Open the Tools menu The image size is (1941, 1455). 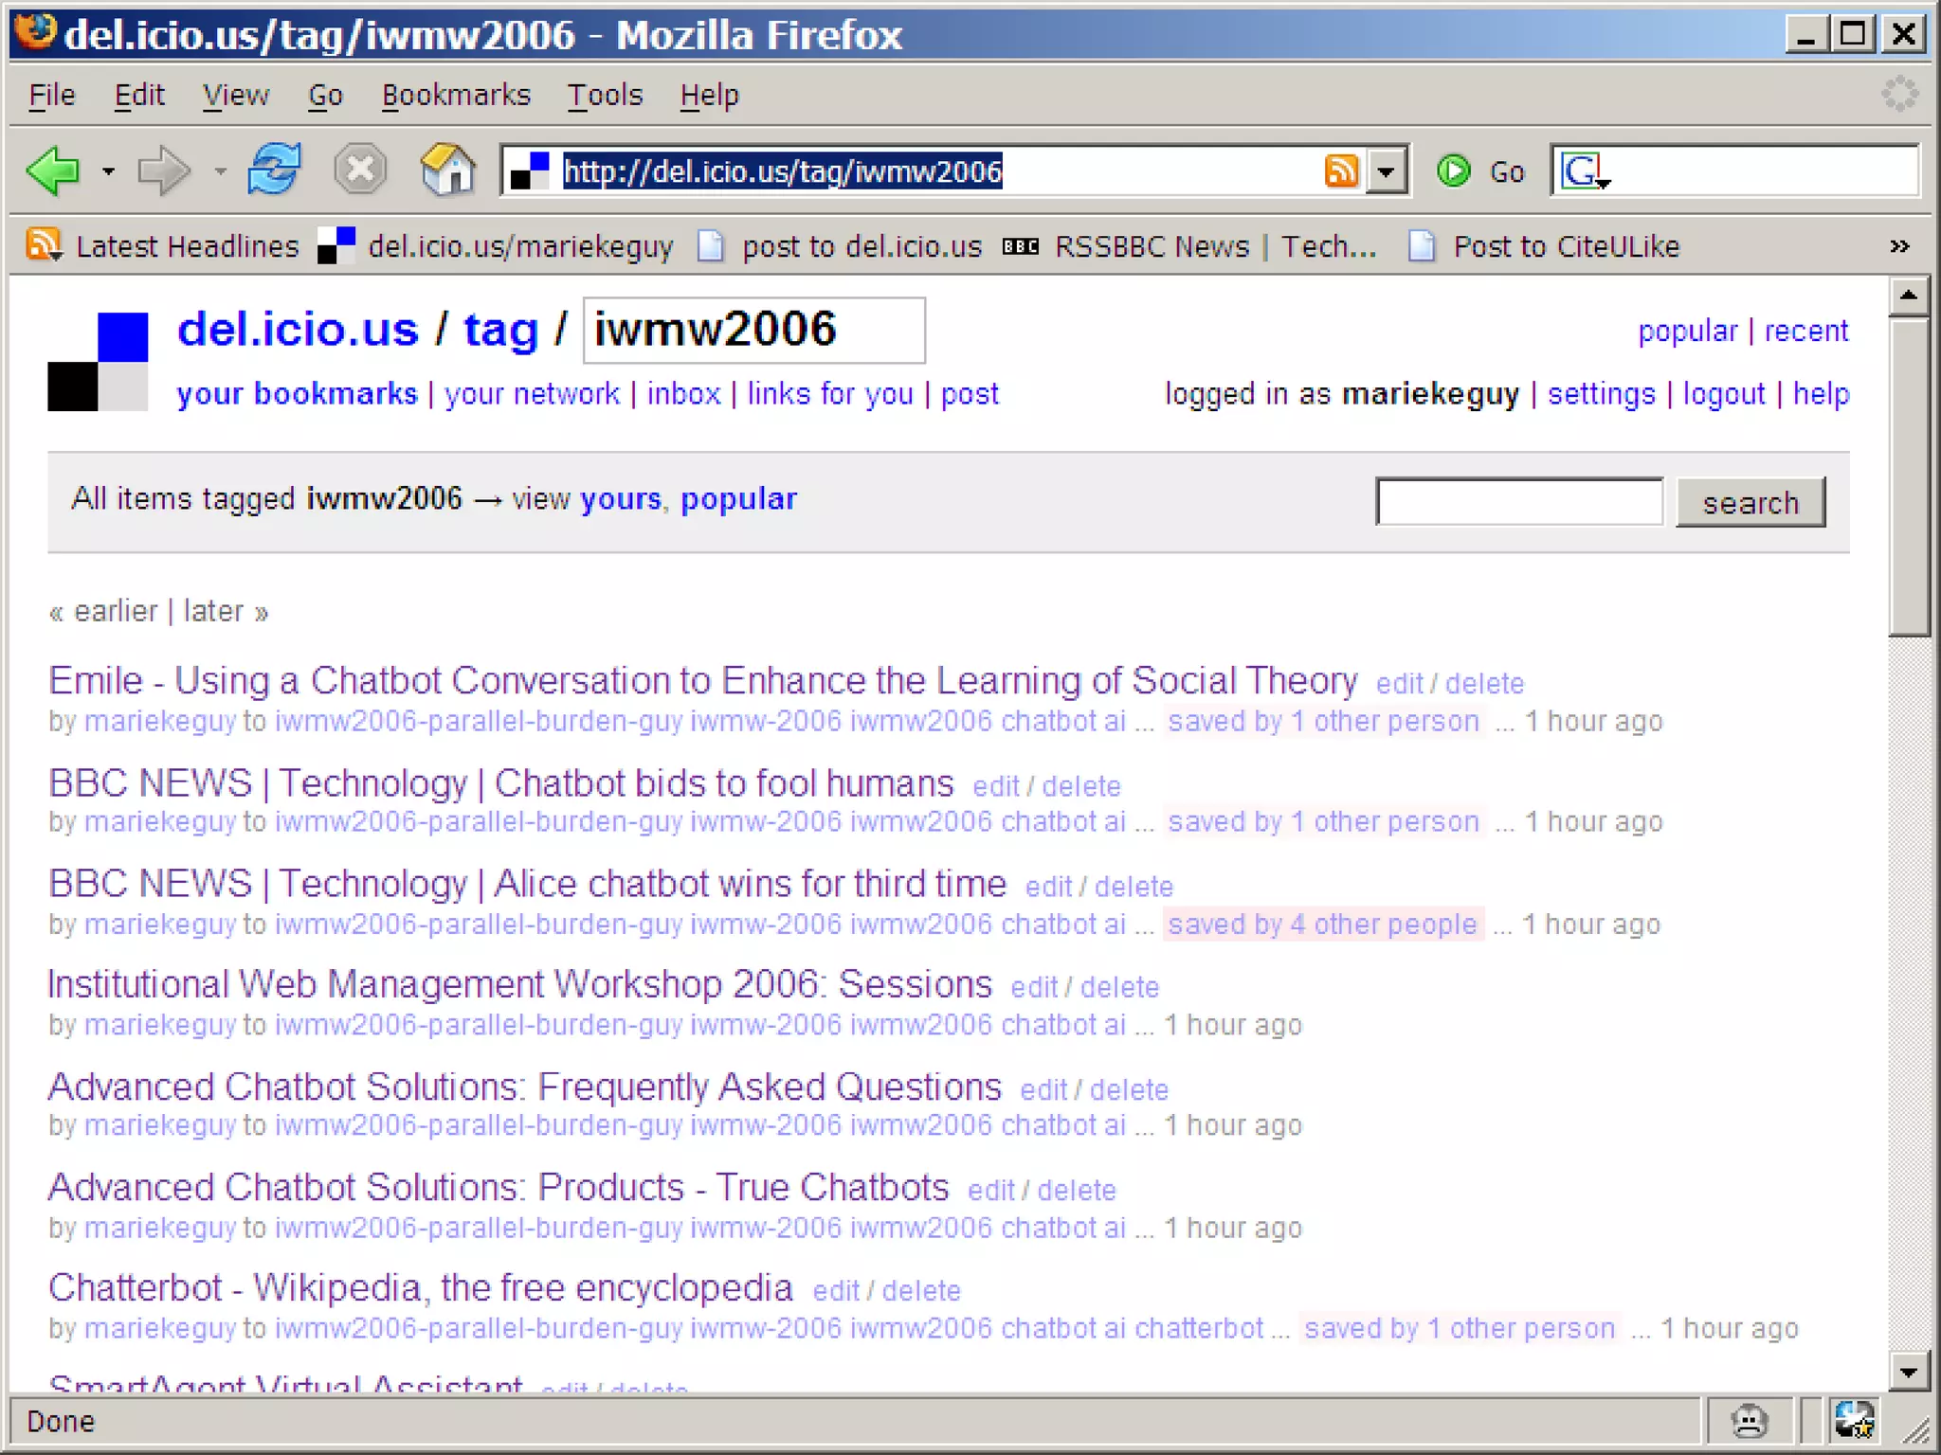(605, 96)
